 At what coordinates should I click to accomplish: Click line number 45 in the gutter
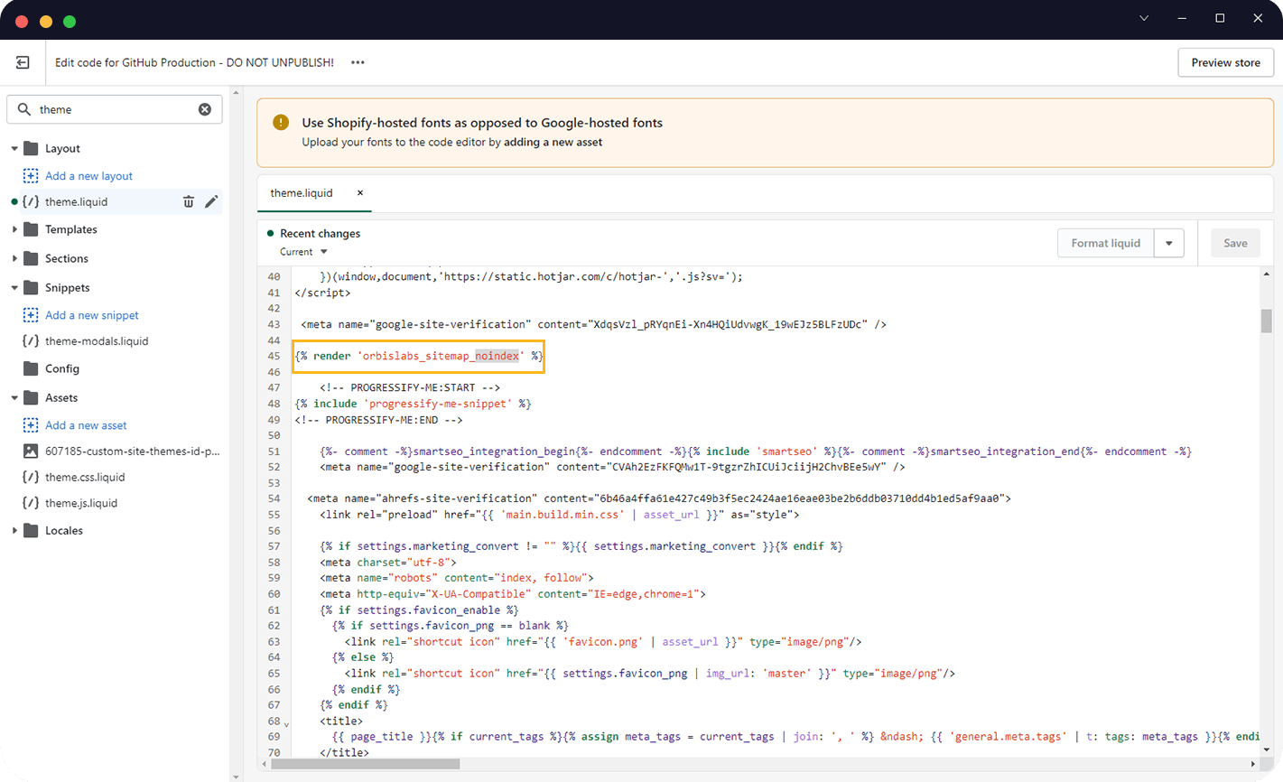tap(274, 356)
